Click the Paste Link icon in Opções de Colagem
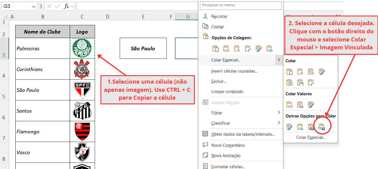Image resolution: width=378 pixels, height=169 pixels. [269, 49]
